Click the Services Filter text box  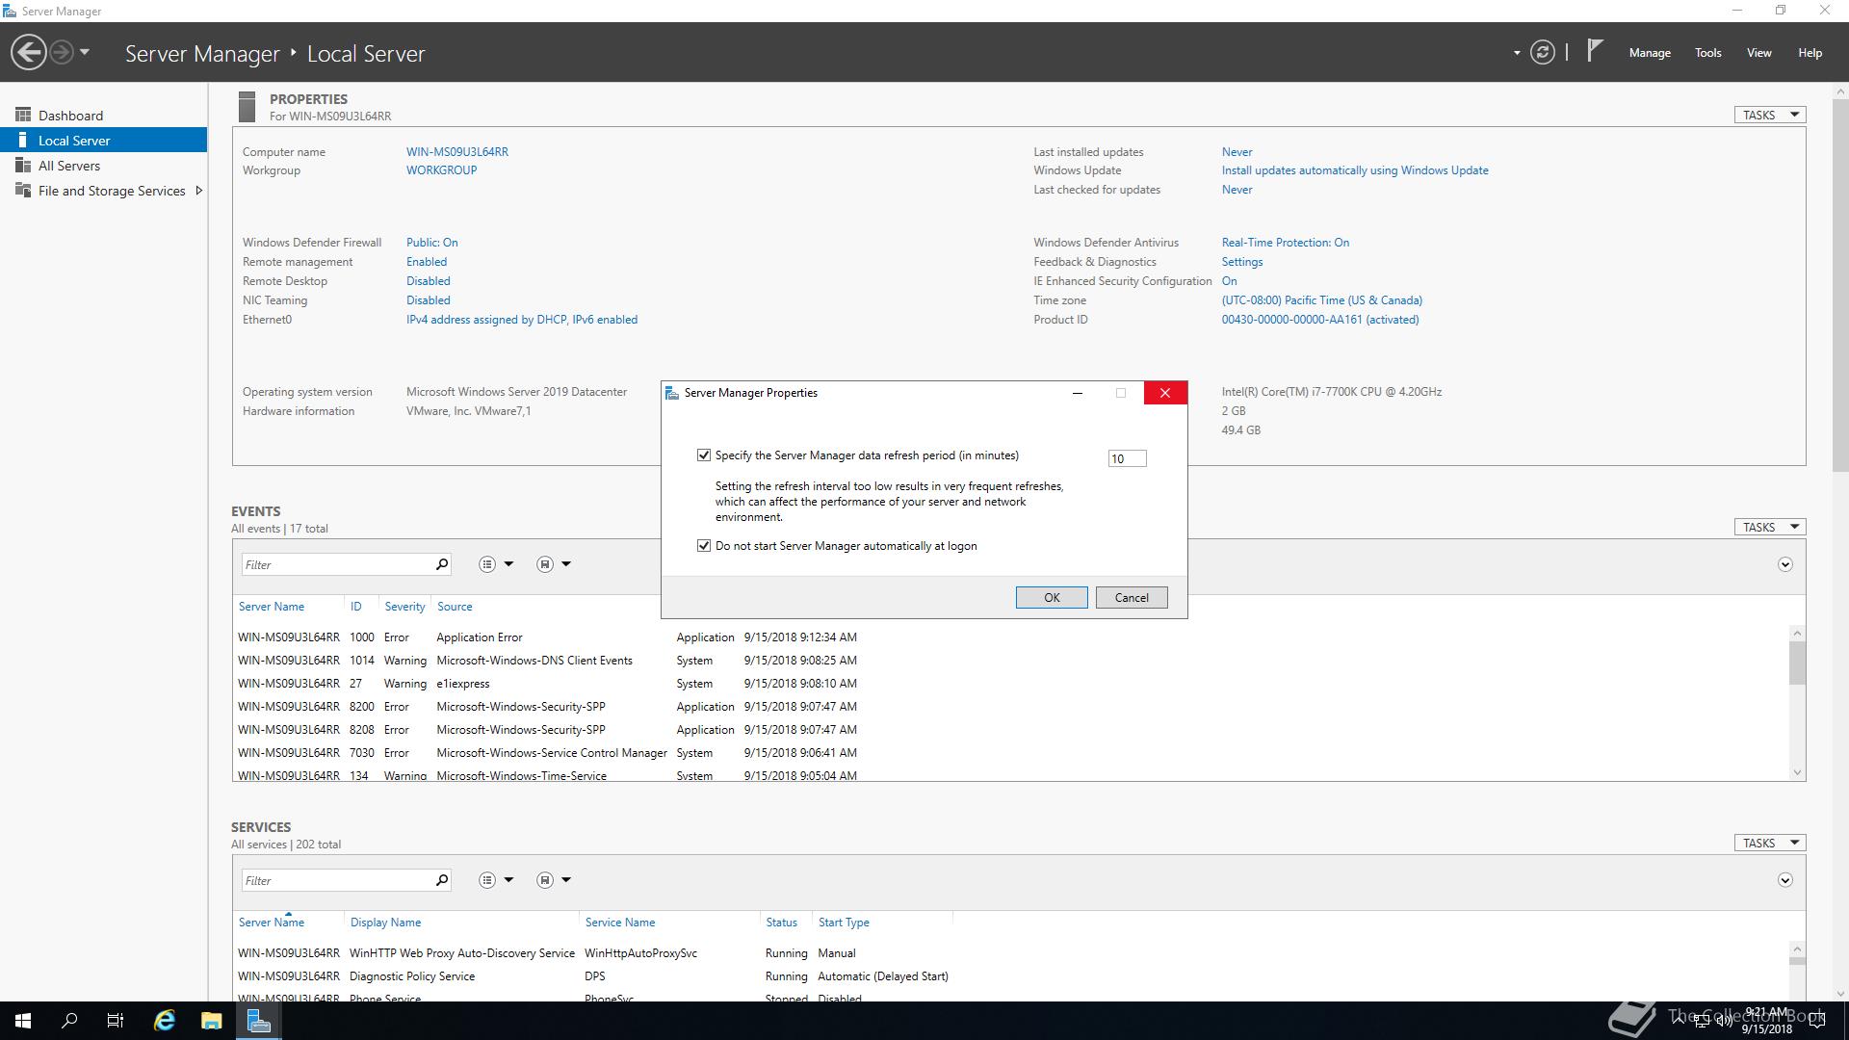pyautogui.click(x=336, y=880)
